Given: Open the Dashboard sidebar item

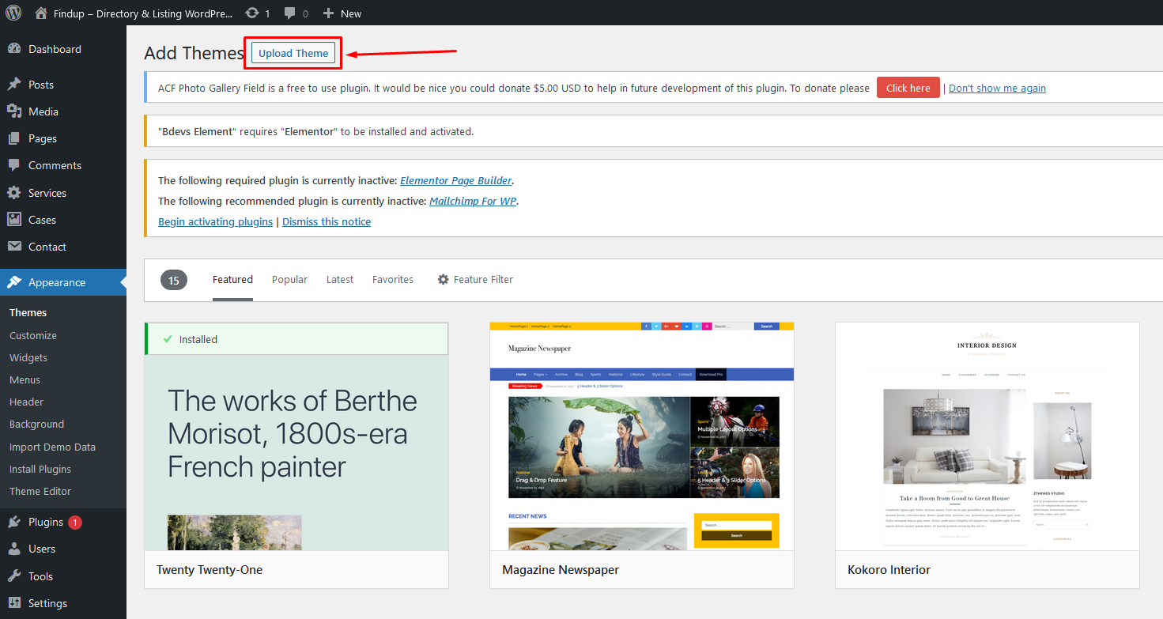Looking at the screenshot, I should (54, 49).
